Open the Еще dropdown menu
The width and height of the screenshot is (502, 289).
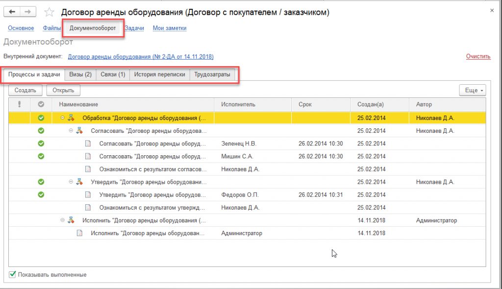473,90
